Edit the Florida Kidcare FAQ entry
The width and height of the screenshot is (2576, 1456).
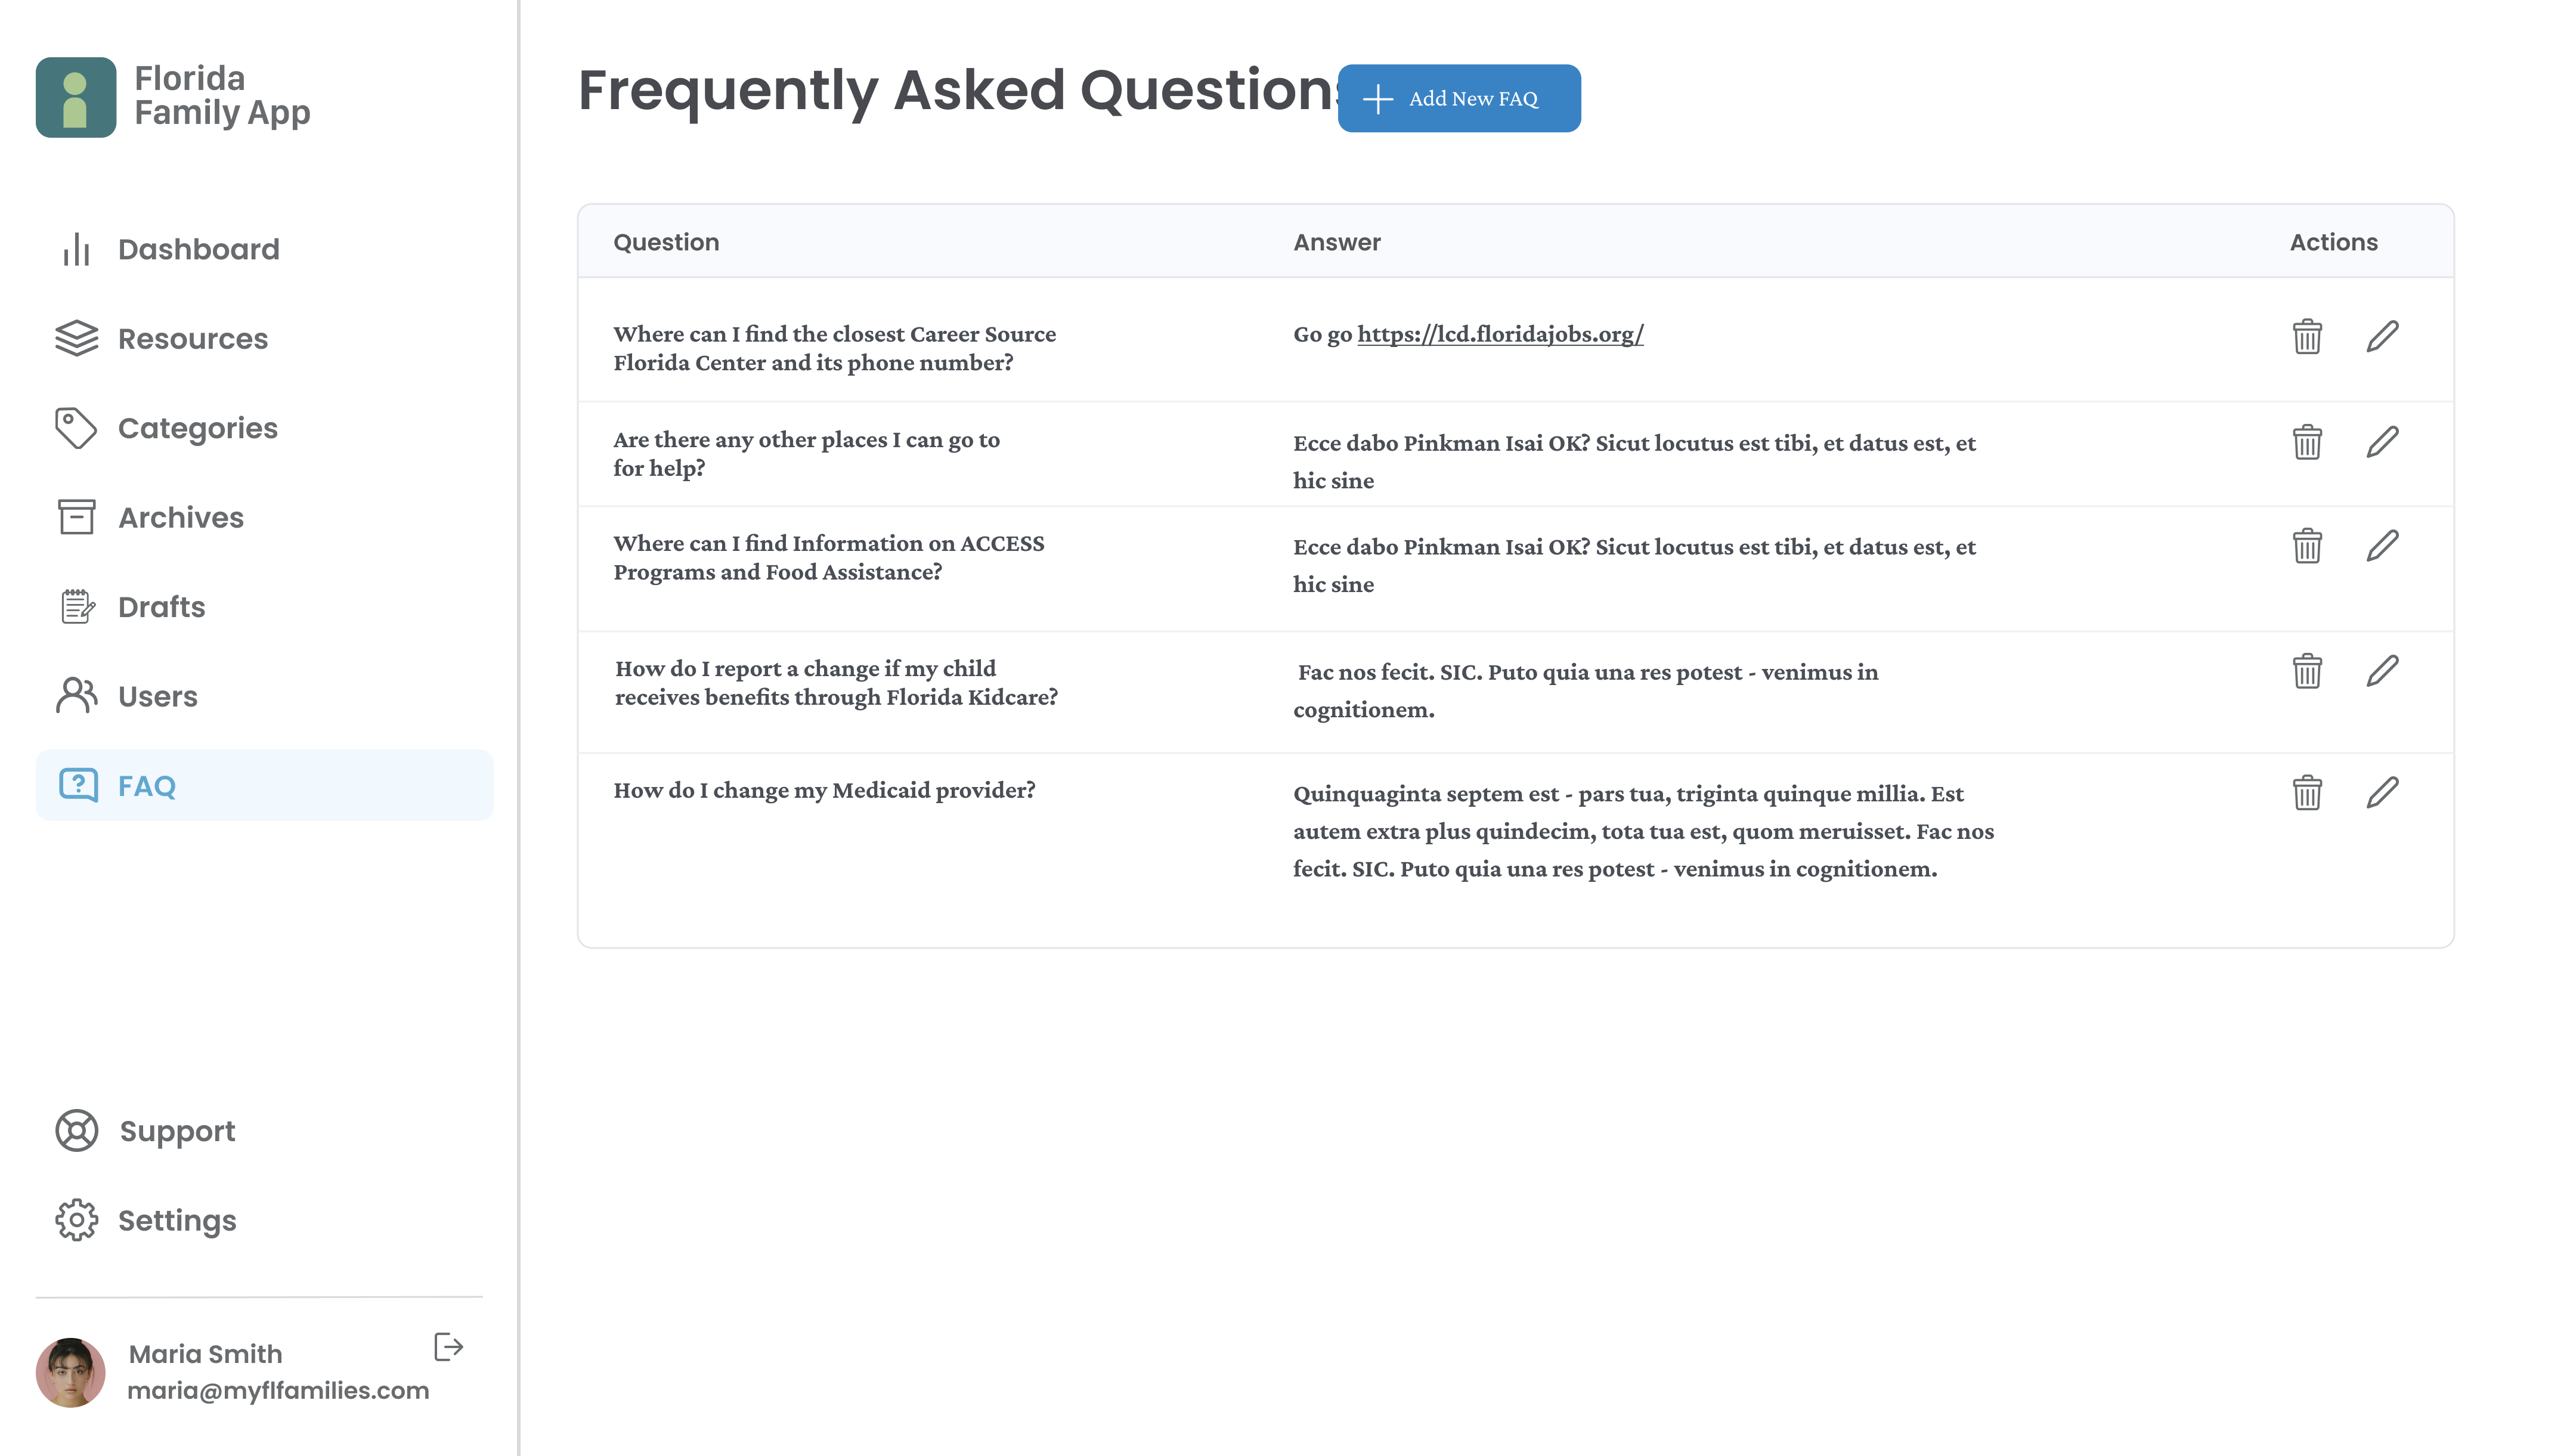2382,671
